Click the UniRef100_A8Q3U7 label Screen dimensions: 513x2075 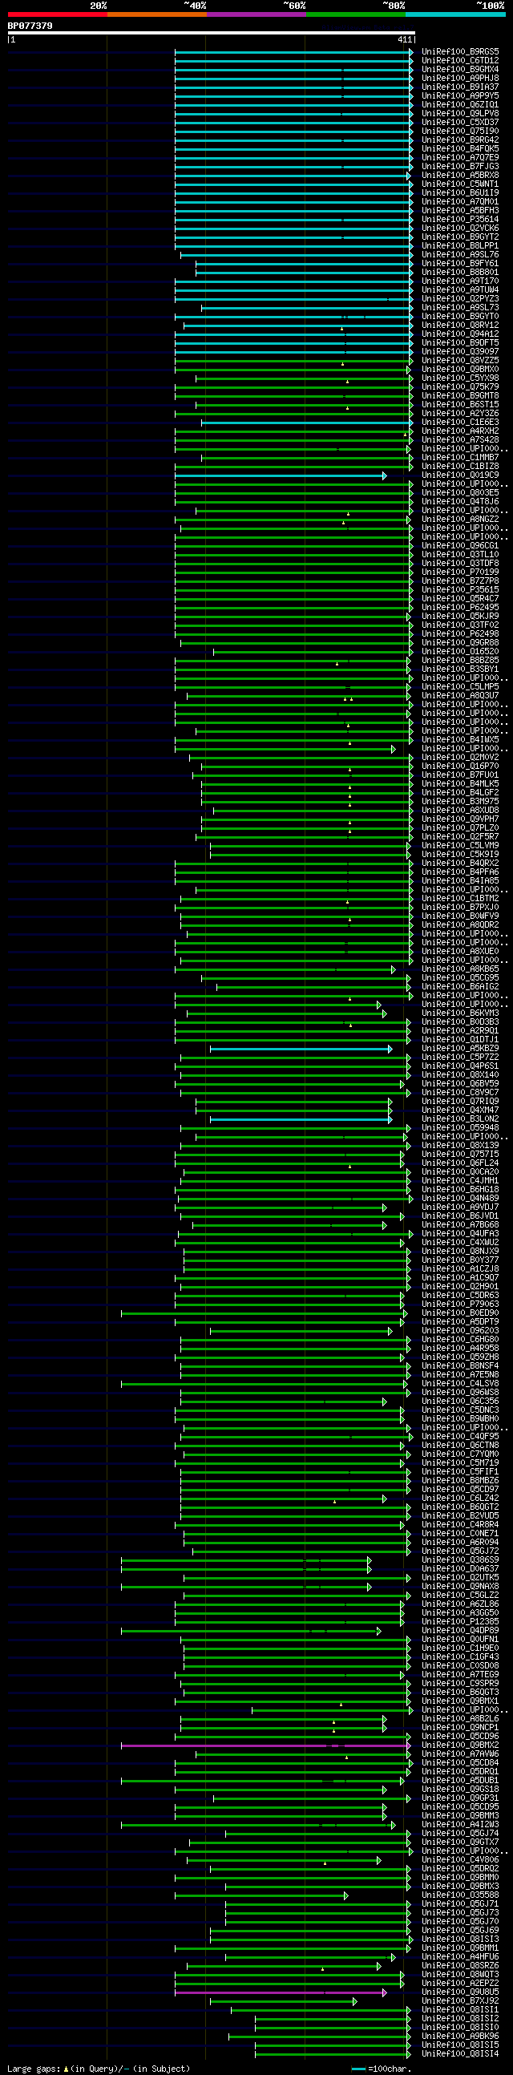[x=460, y=696]
